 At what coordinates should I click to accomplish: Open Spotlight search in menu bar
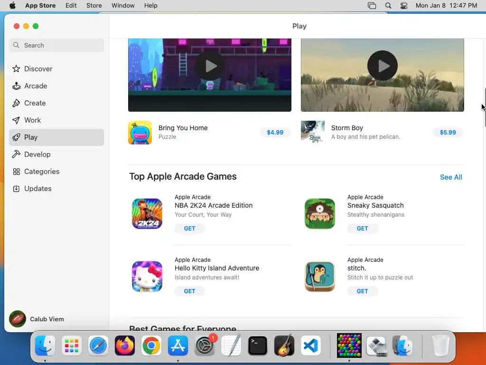[388, 6]
